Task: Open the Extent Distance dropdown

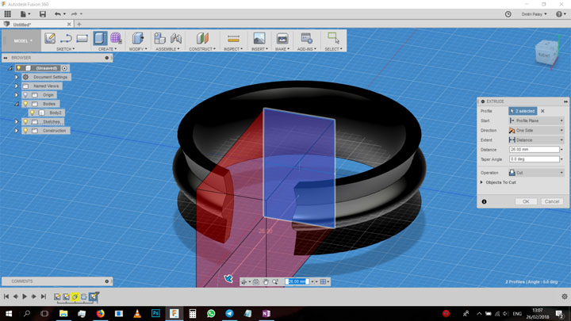Action: tap(536, 139)
